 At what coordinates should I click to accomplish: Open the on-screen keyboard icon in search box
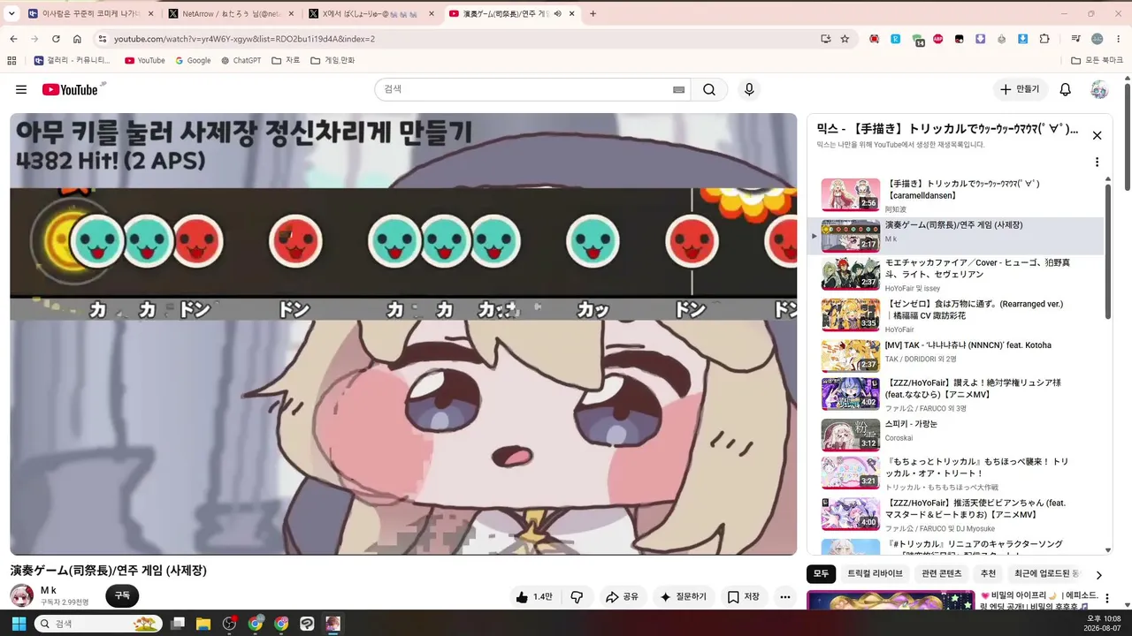coord(678,89)
